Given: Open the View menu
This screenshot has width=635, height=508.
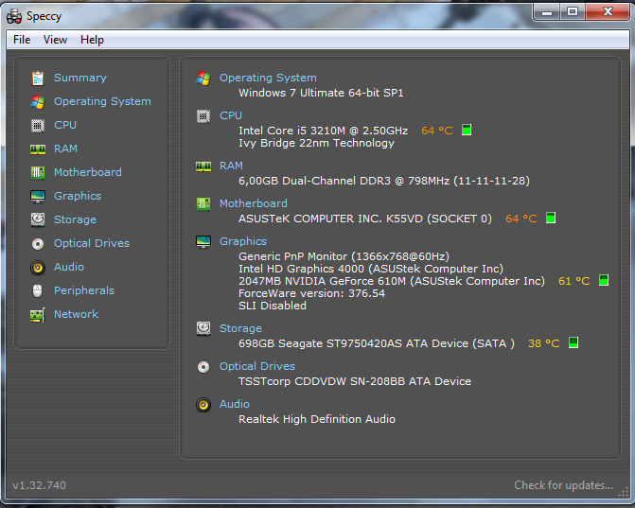Looking at the screenshot, I should pyautogui.click(x=55, y=40).
